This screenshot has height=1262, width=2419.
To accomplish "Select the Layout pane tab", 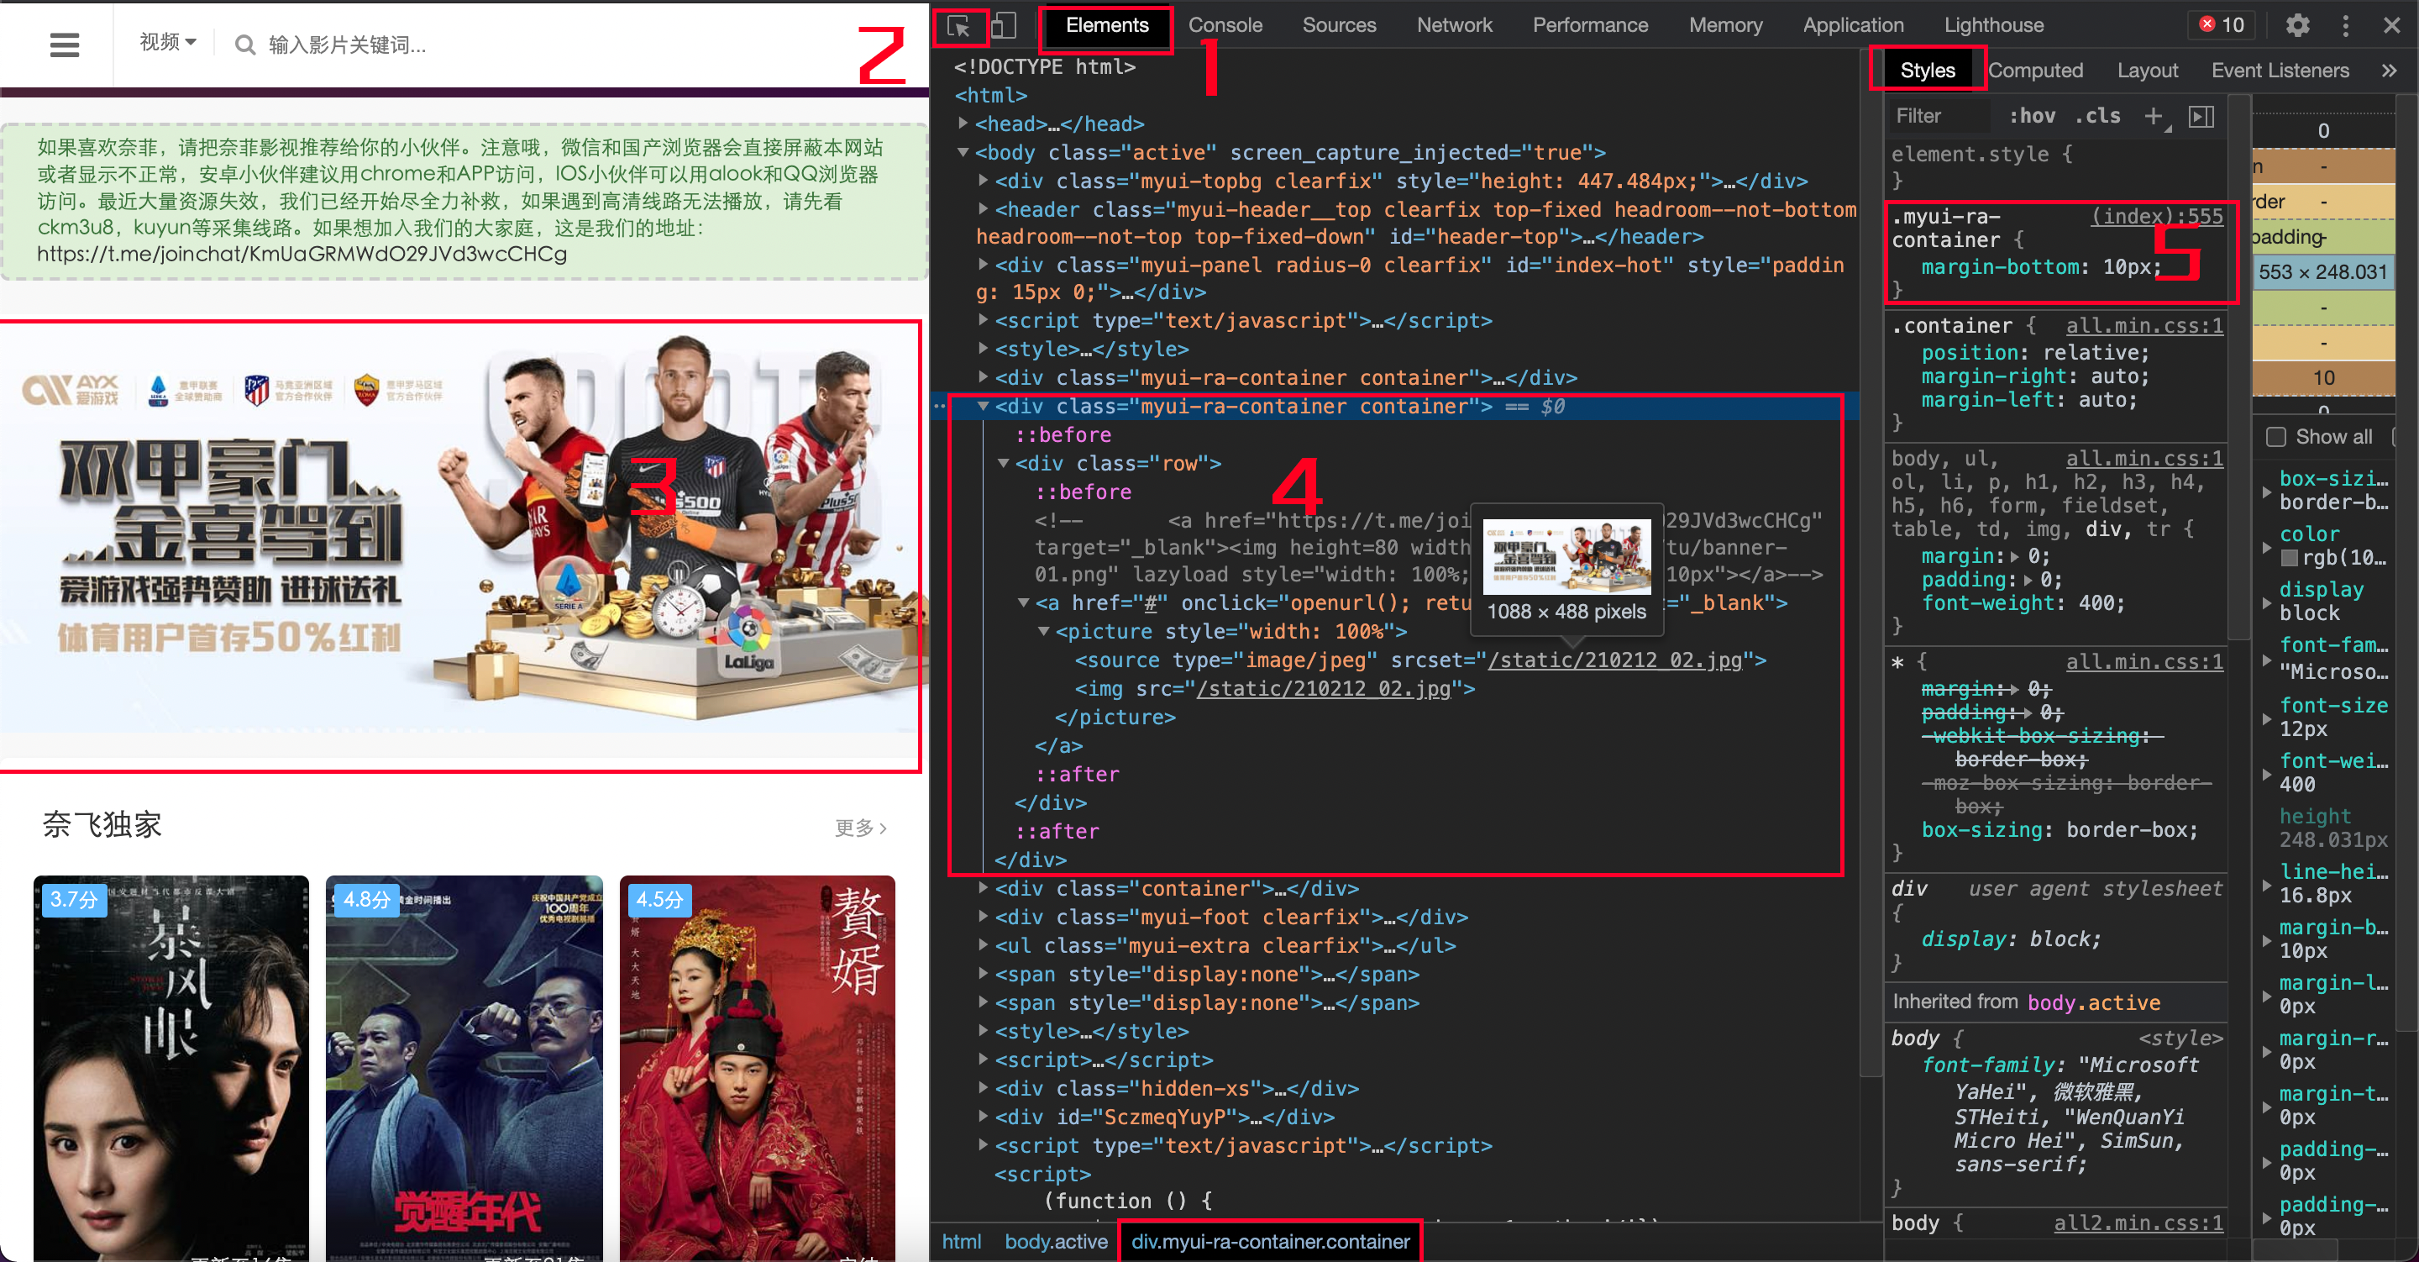I will point(2147,71).
